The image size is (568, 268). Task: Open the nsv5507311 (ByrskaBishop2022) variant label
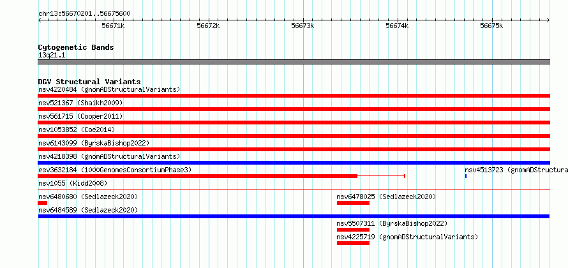(x=392, y=223)
